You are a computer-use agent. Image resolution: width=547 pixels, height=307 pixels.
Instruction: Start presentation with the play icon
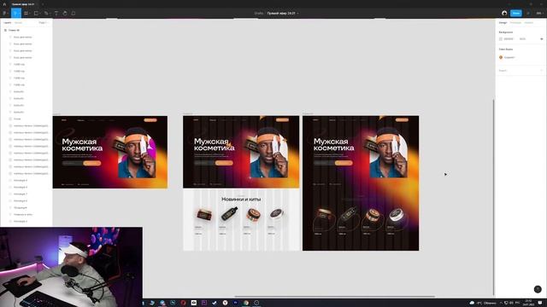[x=528, y=14]
